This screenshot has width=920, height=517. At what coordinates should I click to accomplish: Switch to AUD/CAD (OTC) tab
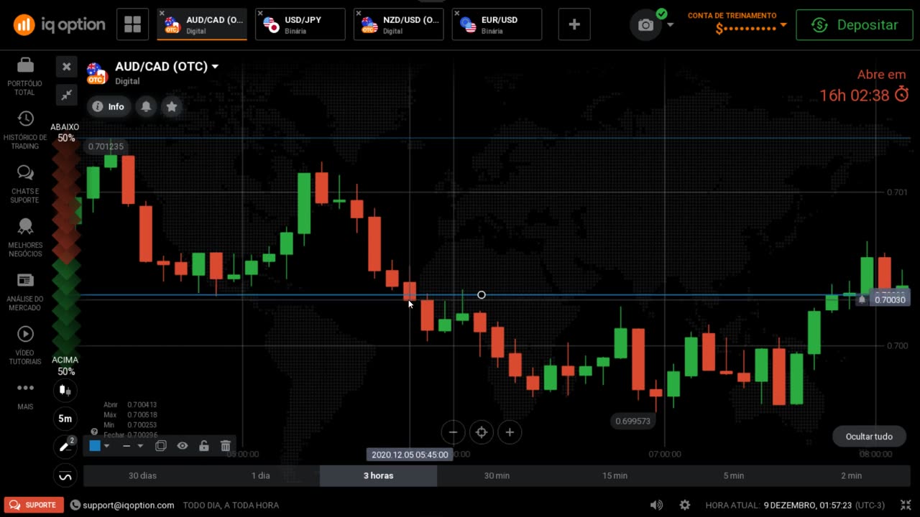click(202, 24)
